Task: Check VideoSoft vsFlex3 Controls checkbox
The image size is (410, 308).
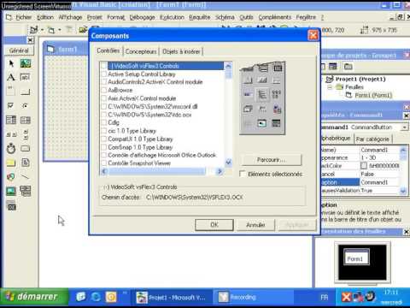Action: coord(104,66)
